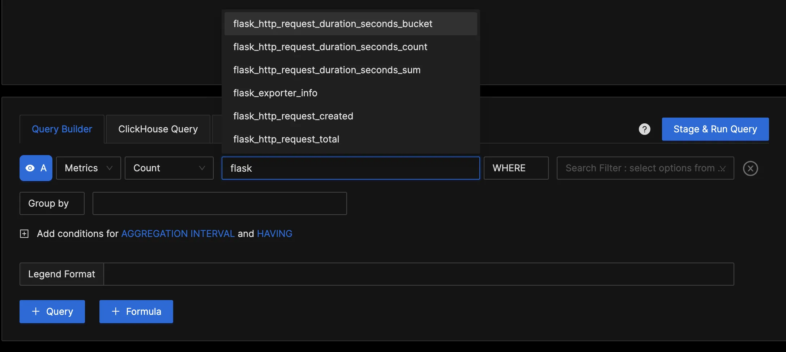Select flask_http_request_total metric
This screenshot has height=352, width=786.
(351, 139)
